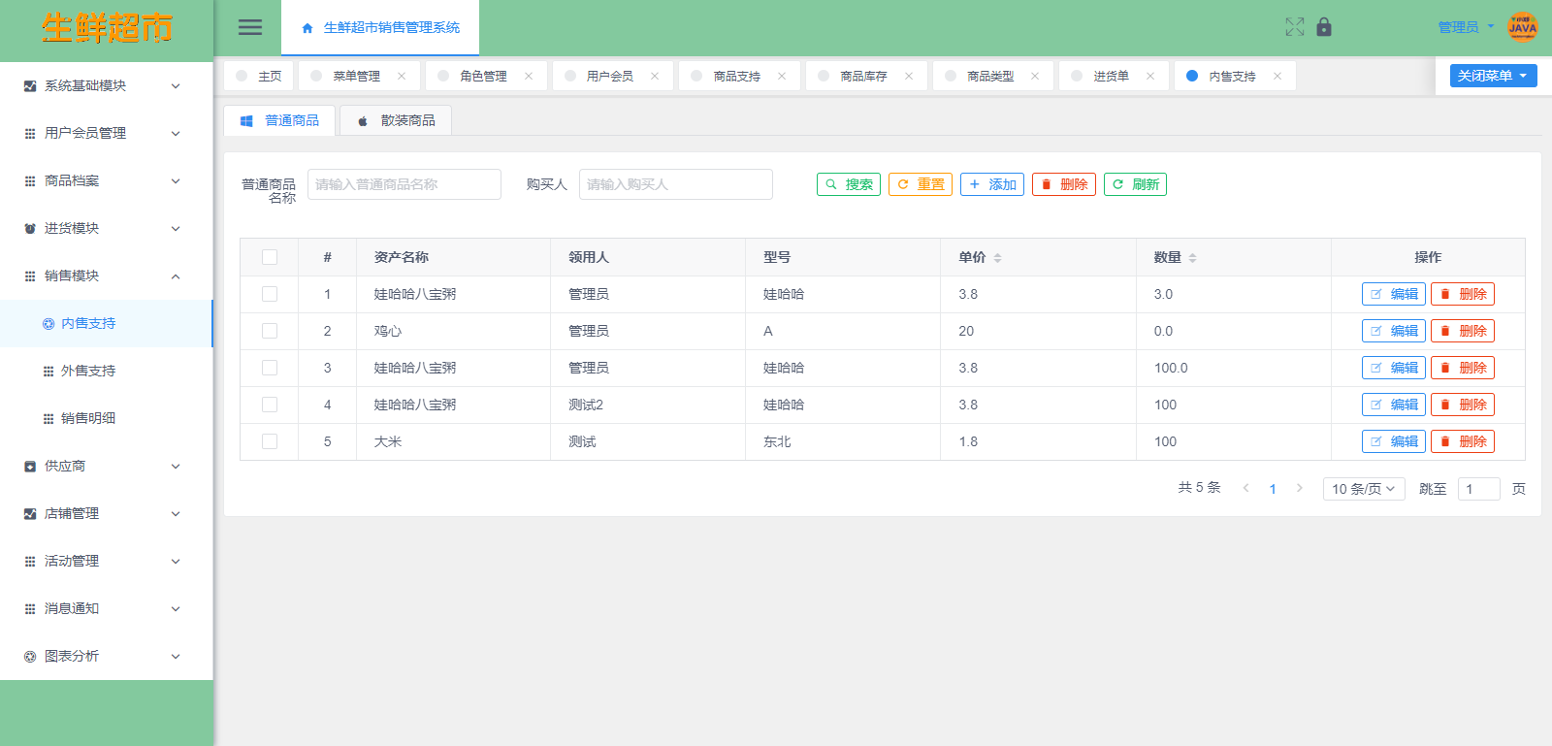Click the 搜索 button
The image size is (1552, 746).
(x=848, y=184)
